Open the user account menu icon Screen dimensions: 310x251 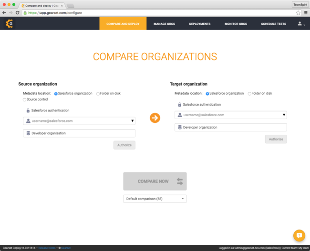301,24
